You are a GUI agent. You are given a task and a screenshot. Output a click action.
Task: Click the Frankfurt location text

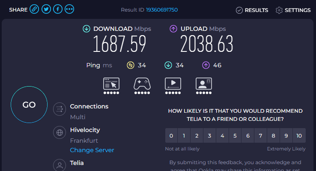(x=84, y=141)
